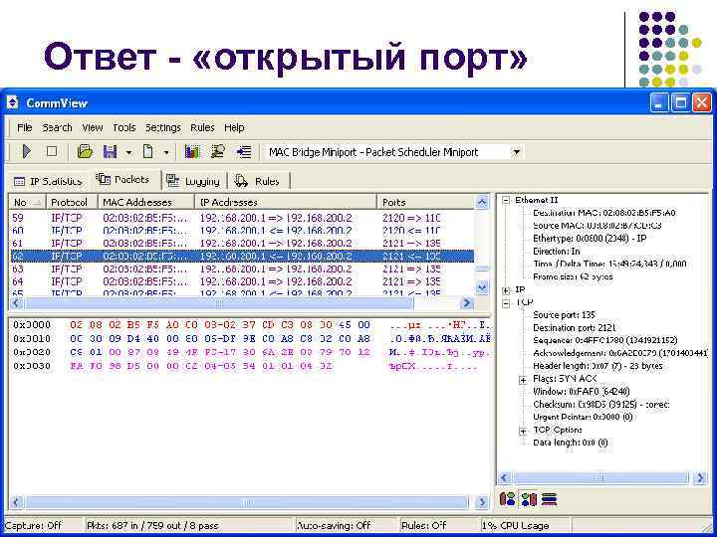Image resolution: width=717 pixels, height=537 pixels.
Task: Select the Window: 0xFAF0 tree entry
Action: coord(582,392)
